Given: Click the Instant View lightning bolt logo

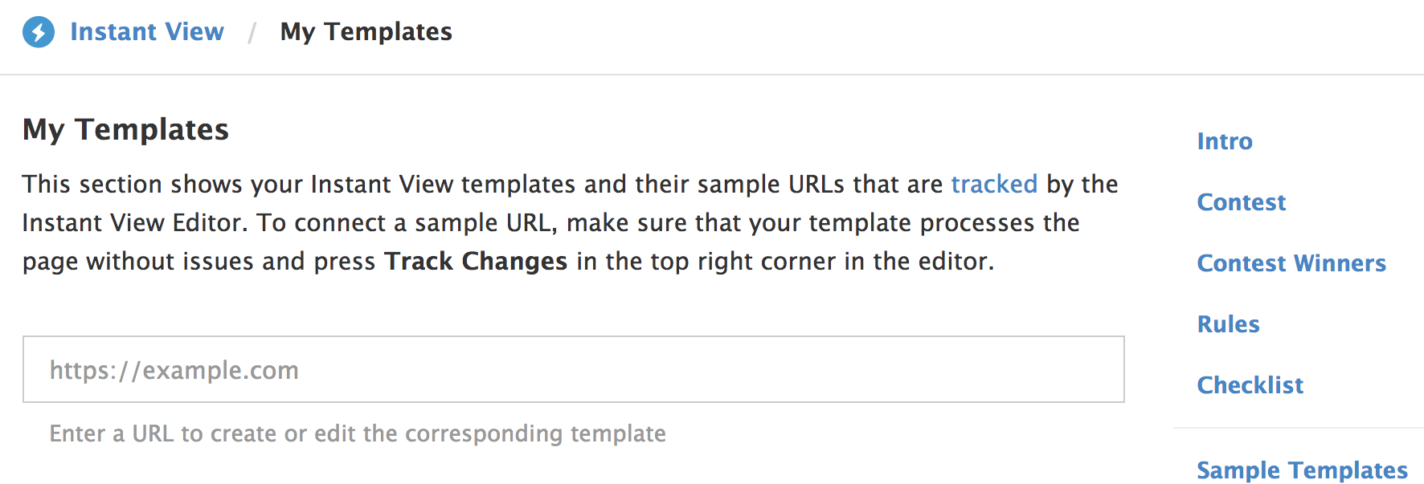Looking at the screenshot, I should tap(38, 32).
